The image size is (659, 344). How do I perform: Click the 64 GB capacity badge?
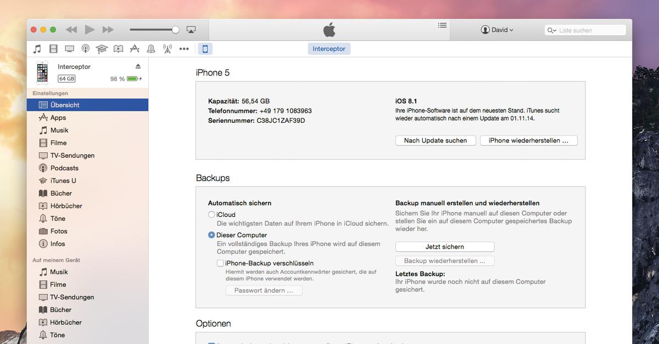(66, 79)
